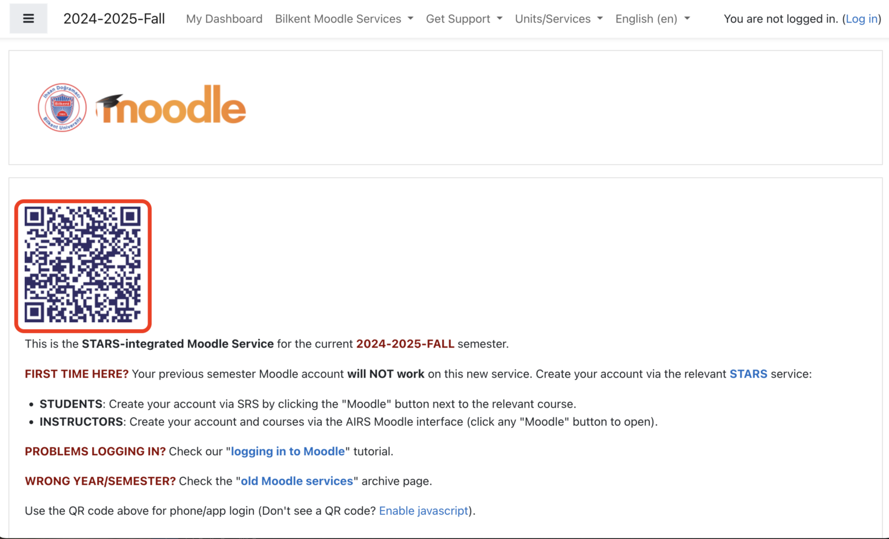This screenshot has width=889, height=539.
Task: Expand the Bilkent Moodle Services dropdown
Action: 344,19
